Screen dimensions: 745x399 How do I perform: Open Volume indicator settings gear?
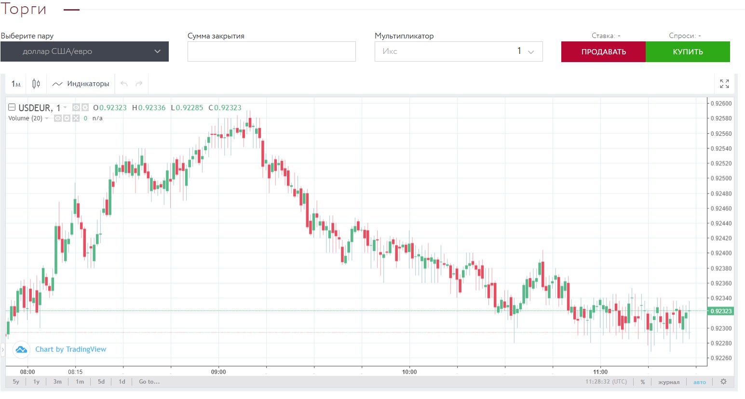coord(67,118)
